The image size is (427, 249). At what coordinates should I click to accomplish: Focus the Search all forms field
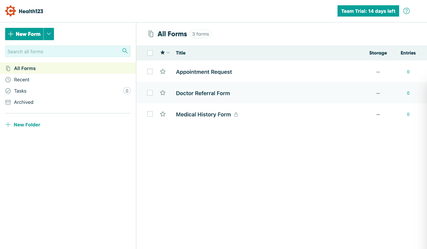(x=63, y=52)
